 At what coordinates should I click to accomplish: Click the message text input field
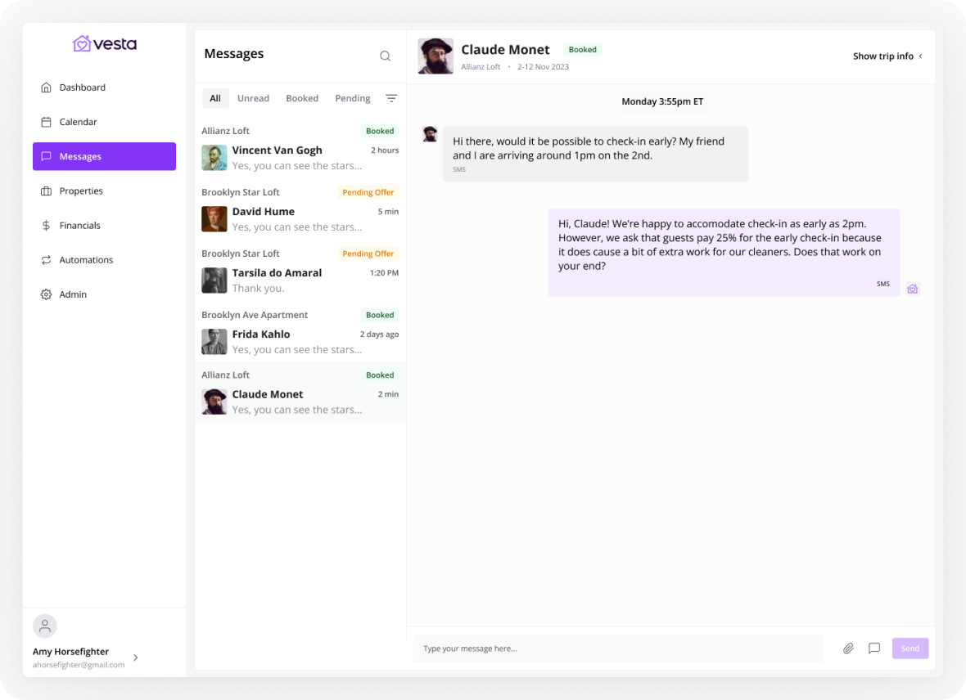click(618, 648)
